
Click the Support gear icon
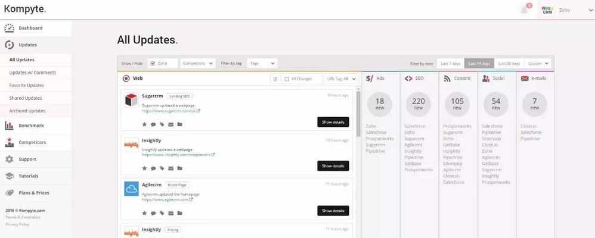coord(10,159)
